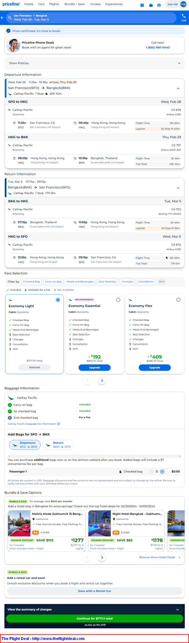Image resolution: width=189 pixels, height=643 pixels.
Task: Open Browse More Hotel Deals link
Action: tap(160, 557)
